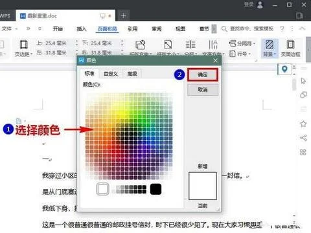Adjust the 上 top margin spinner
Viewport: 311px width, 233px height.
point(76,43)
